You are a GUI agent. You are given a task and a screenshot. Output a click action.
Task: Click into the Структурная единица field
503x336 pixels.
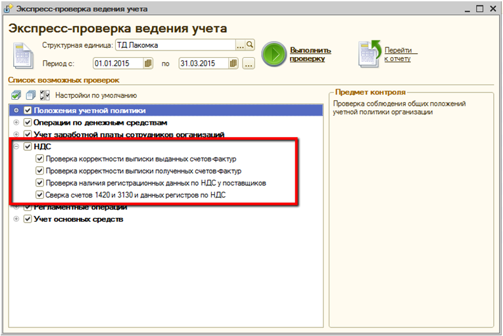click(x=175, y=45)
